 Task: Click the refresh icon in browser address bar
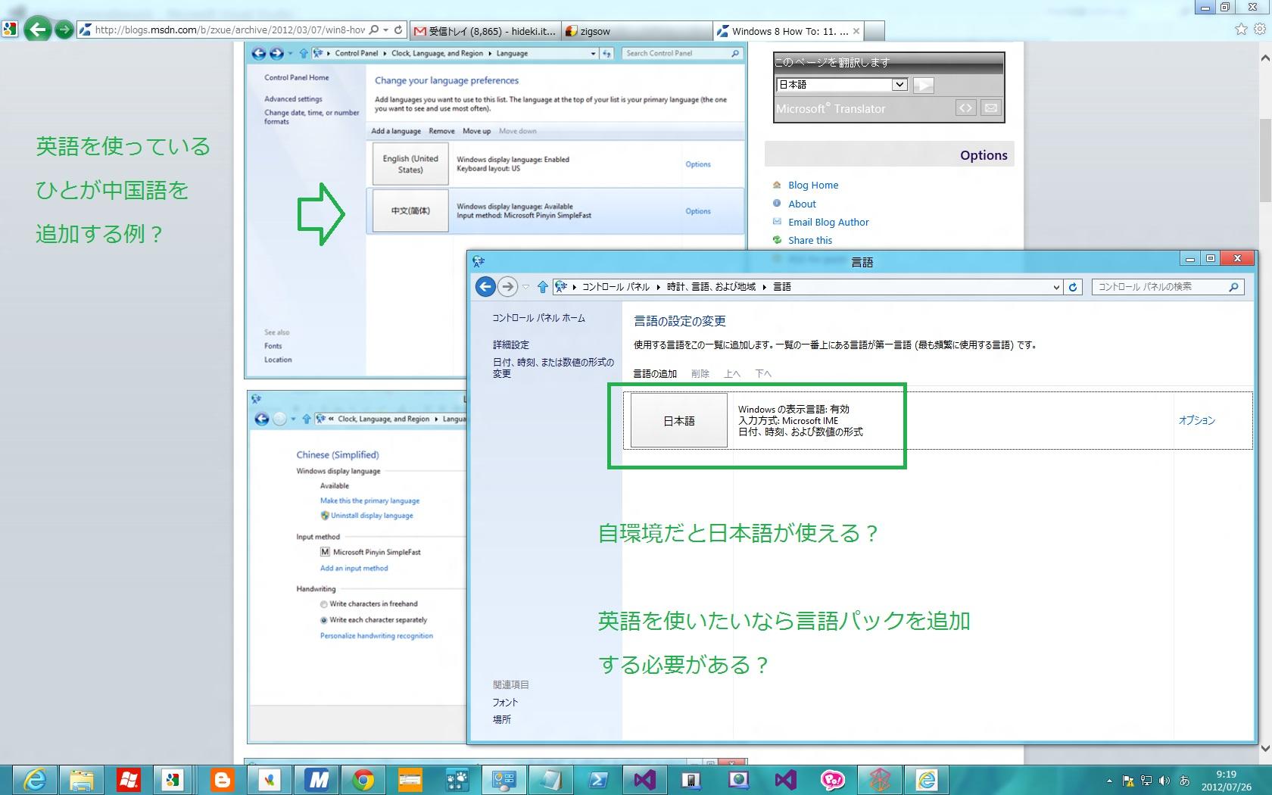click(398, 30)
